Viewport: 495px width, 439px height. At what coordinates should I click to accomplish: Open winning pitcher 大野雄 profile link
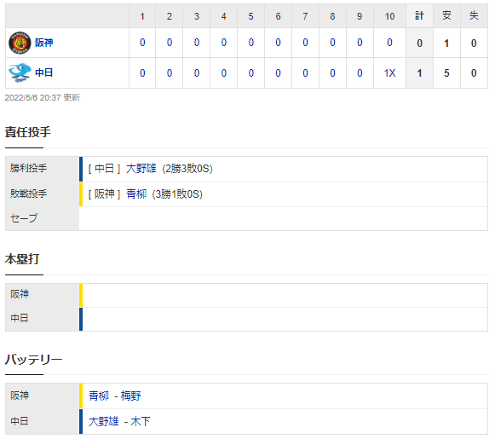pos(141,168)
